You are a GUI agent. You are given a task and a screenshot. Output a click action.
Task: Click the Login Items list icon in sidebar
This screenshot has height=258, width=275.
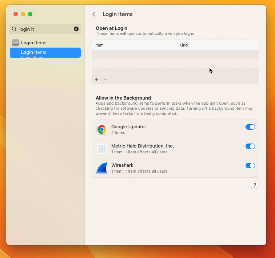(x=16, y=43)
